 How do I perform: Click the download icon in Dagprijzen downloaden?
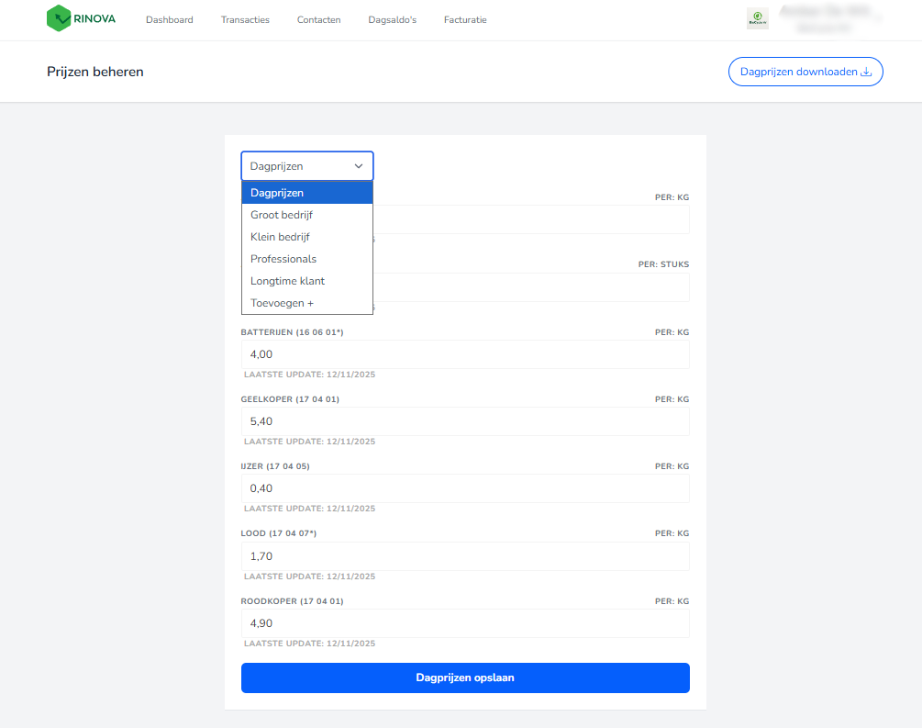coord(865,72)
